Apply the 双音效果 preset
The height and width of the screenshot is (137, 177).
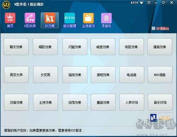[16, 102]
